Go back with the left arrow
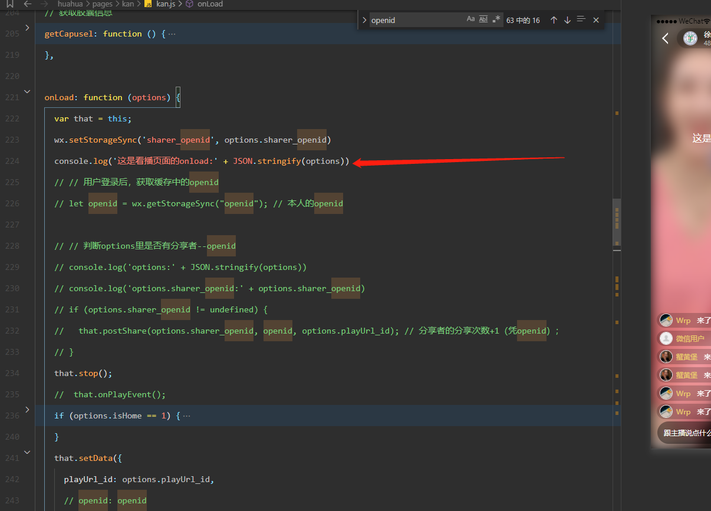 pyautogui.click(x=28, y=4)
